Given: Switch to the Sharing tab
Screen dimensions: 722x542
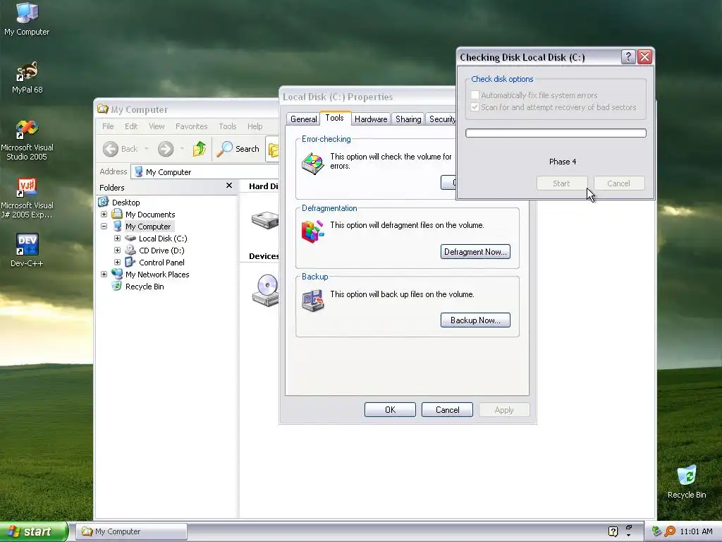Looking at the screenshot, I should point(408,119).
